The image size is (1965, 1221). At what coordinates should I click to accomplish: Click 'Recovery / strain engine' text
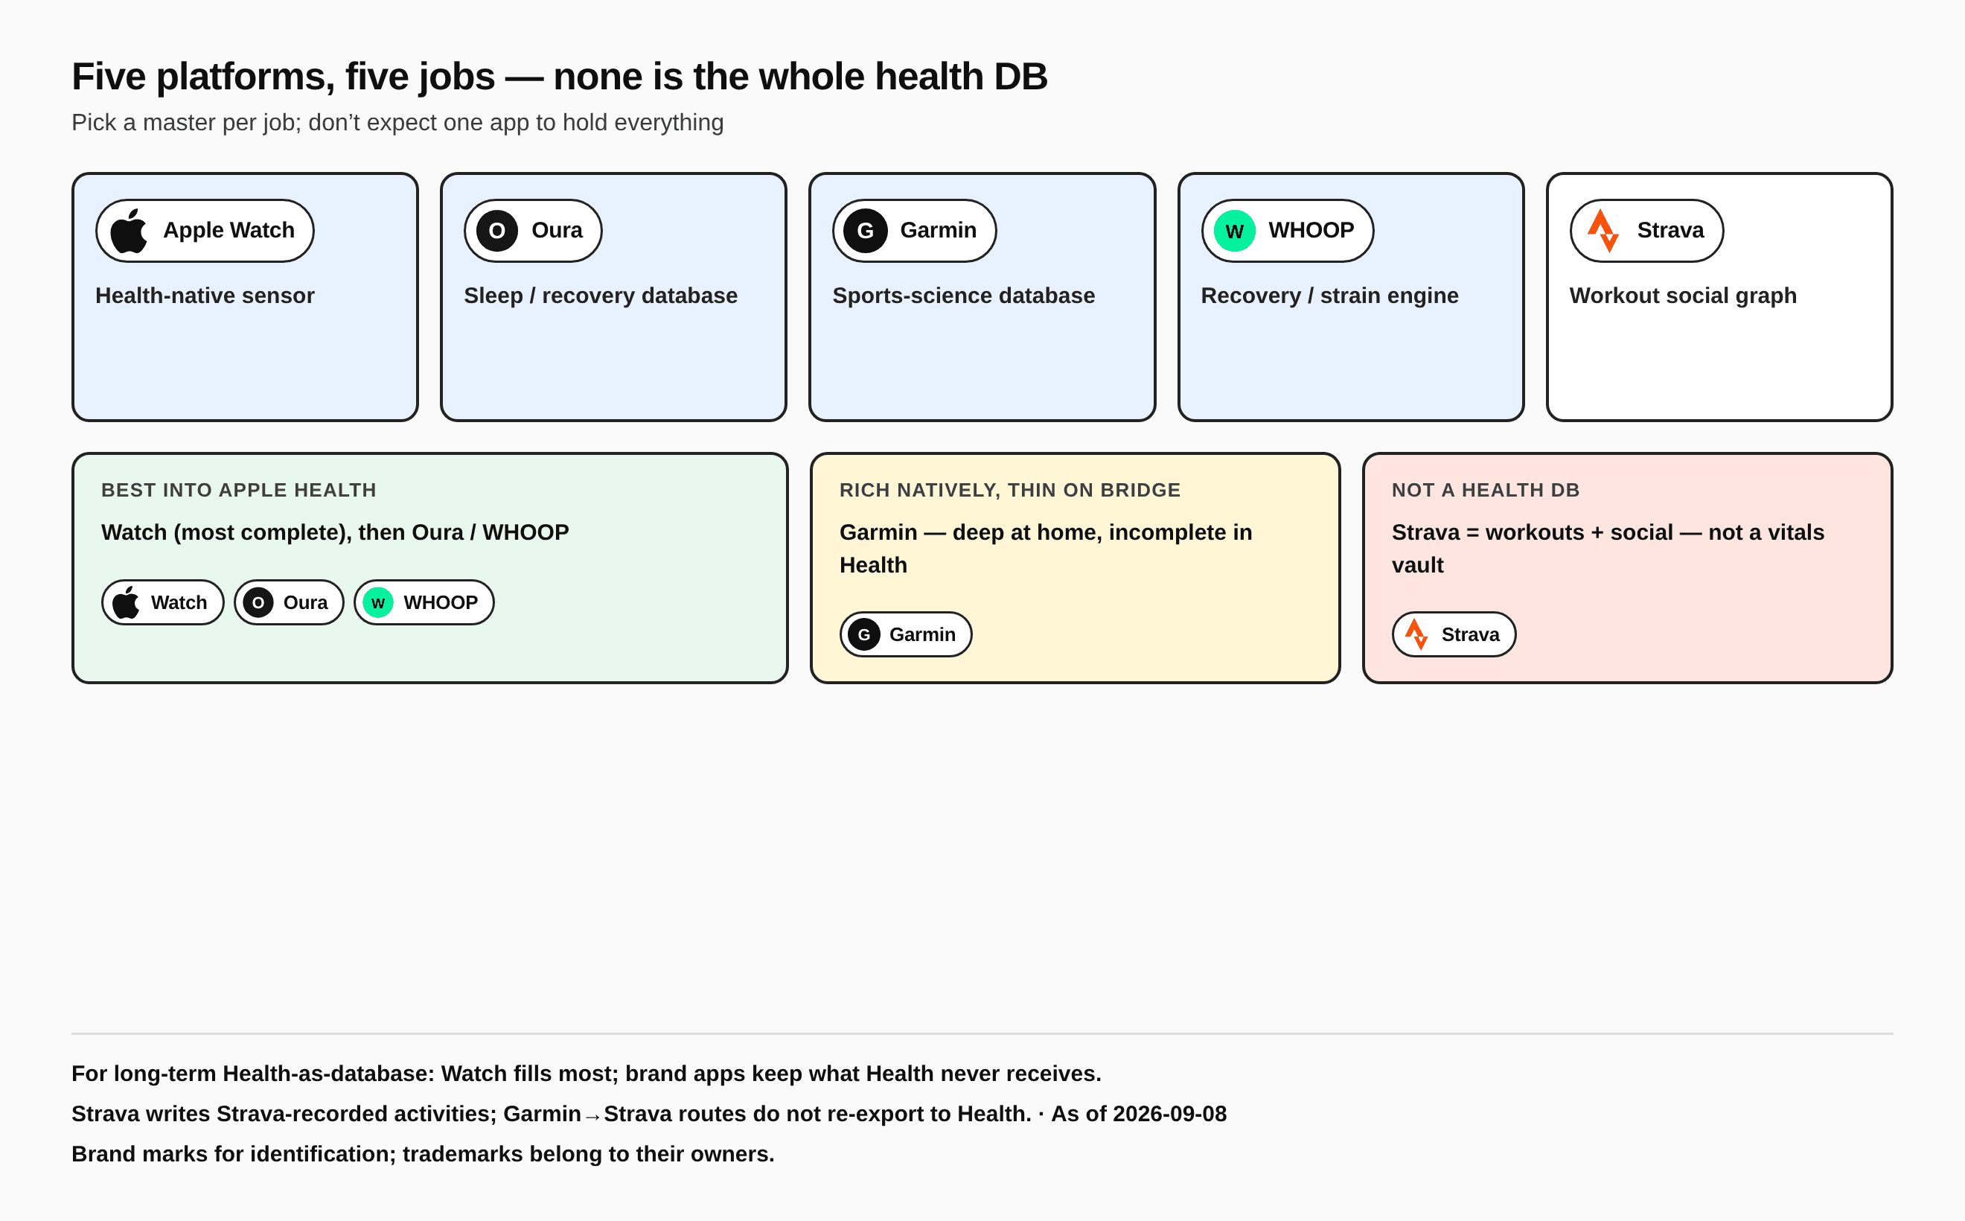(x=1329, y=296)
